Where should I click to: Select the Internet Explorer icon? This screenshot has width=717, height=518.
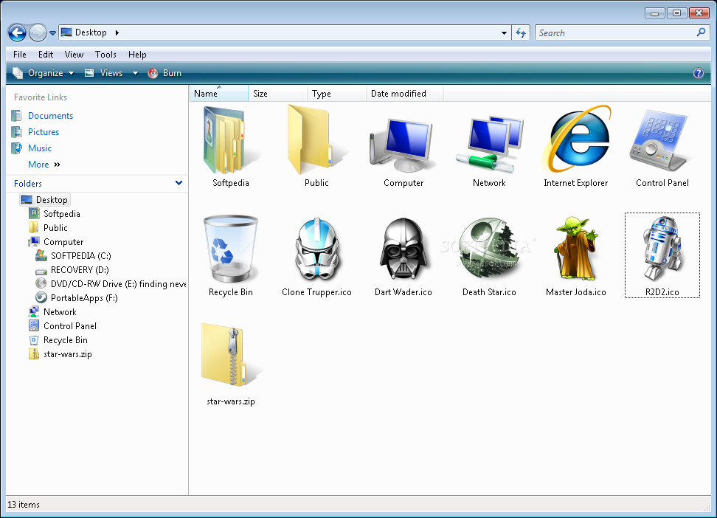575,140
